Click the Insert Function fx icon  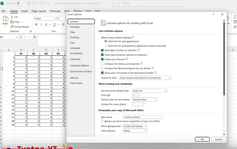[x=34, y=37]
